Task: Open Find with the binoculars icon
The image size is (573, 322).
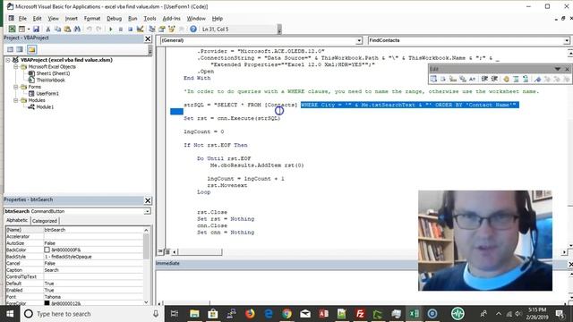Action: tap(77, 29)
